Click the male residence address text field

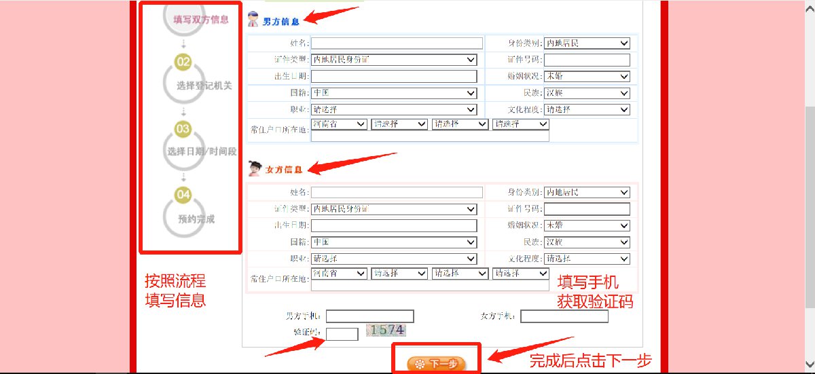430,136
